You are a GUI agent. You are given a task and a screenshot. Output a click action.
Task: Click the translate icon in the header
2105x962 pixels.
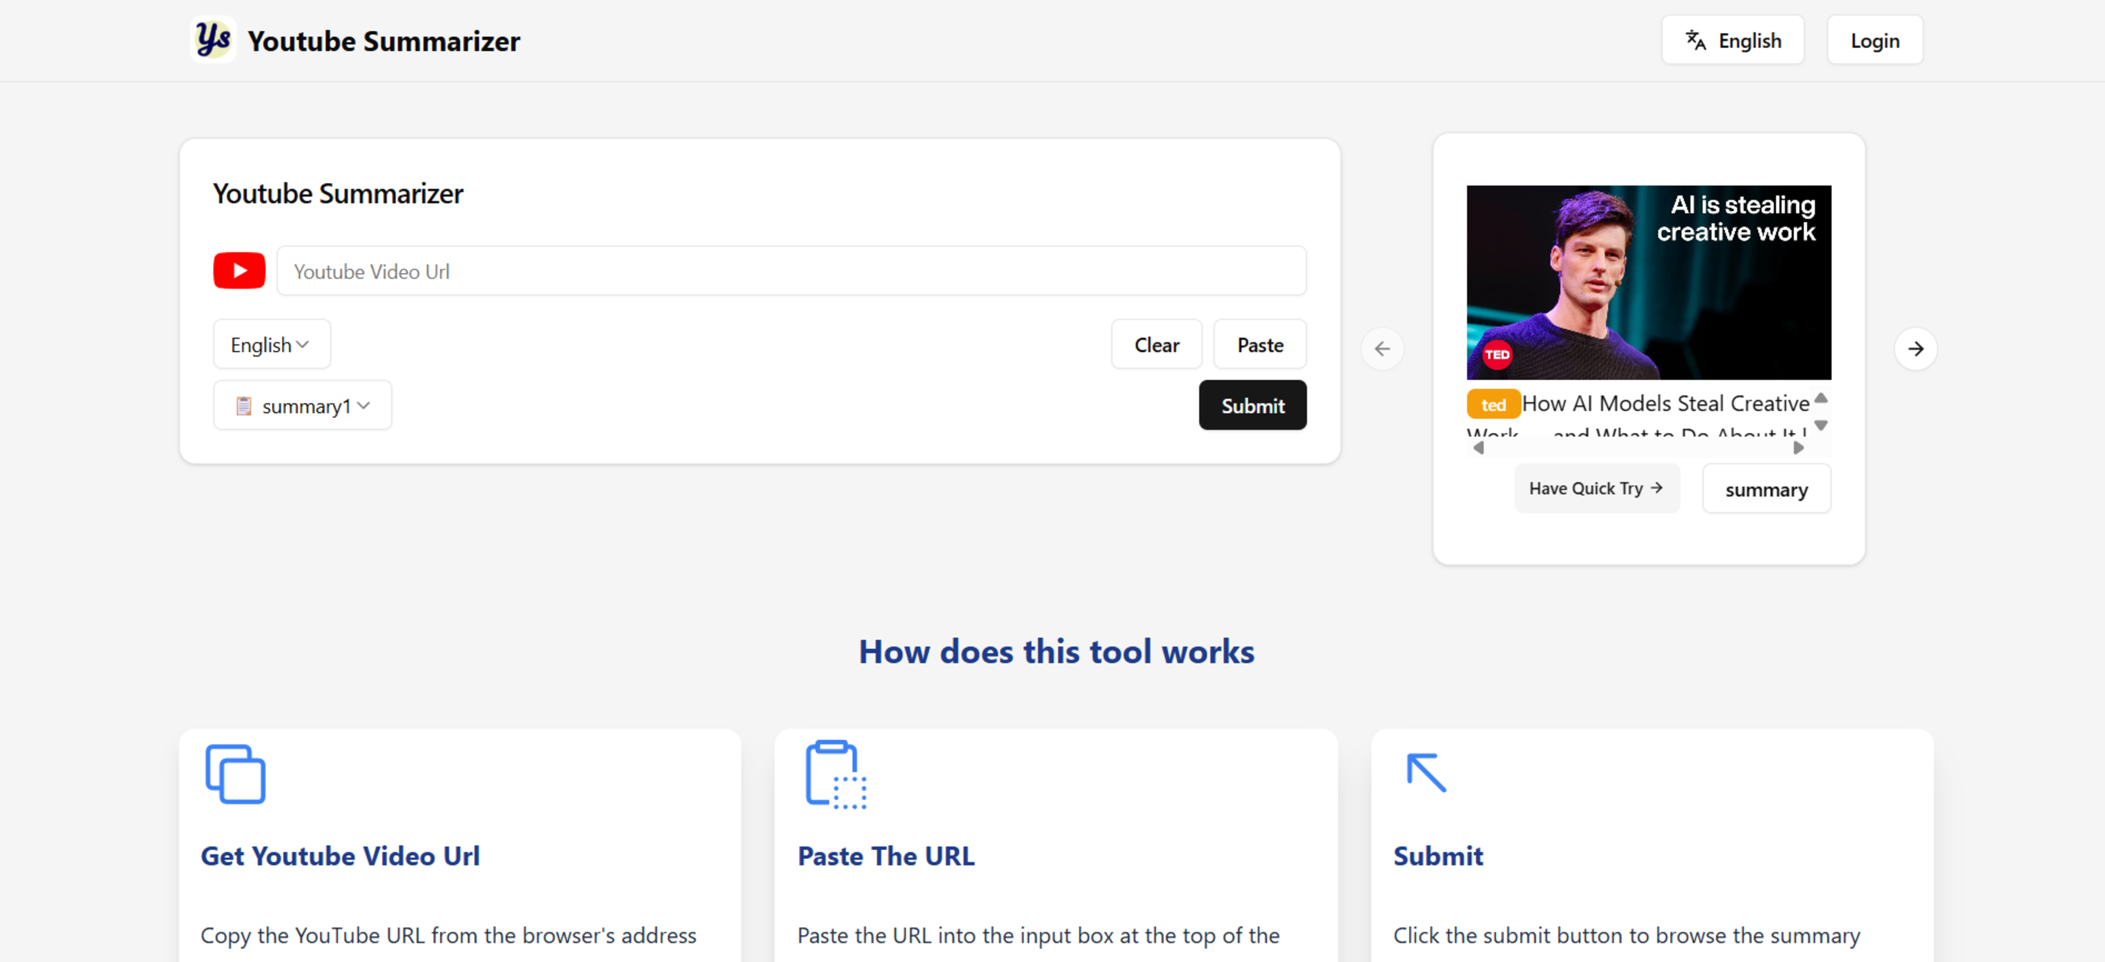[x=1695, y=40]
